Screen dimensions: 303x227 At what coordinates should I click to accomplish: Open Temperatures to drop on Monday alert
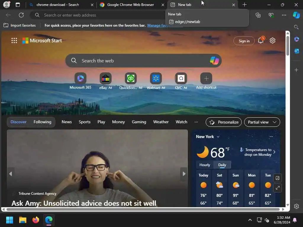(x=258, y=152)
